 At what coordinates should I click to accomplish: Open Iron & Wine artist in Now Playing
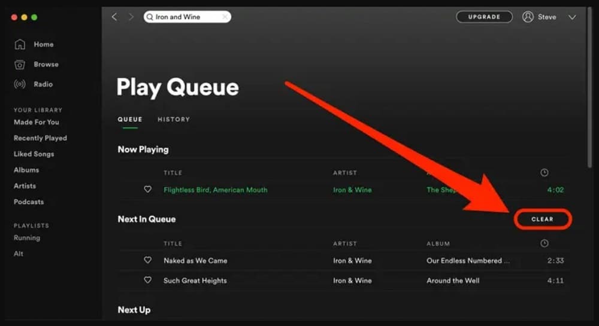(x=352, y=190)
